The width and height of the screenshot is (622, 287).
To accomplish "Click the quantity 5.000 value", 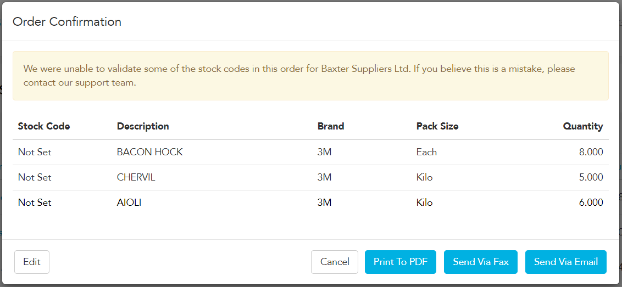I will [591, 178].
